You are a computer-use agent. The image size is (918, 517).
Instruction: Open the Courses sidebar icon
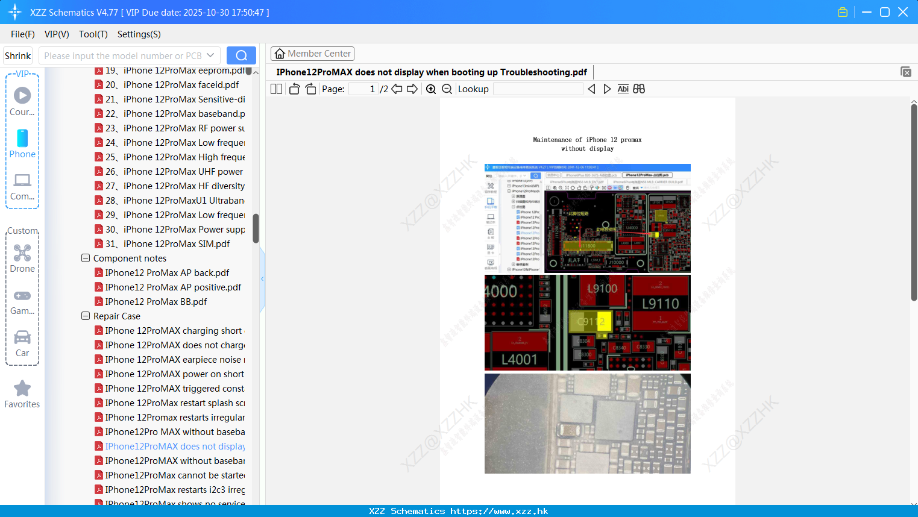(x=22, y=101)
